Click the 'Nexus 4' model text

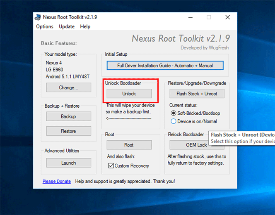coord(54,63)
